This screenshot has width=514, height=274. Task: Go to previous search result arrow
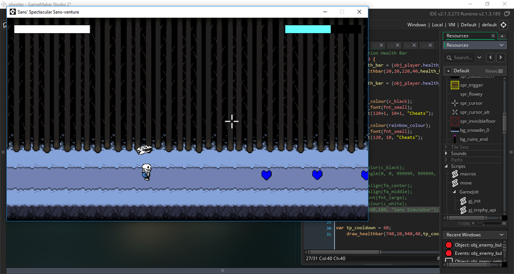[x=491, y=58]
